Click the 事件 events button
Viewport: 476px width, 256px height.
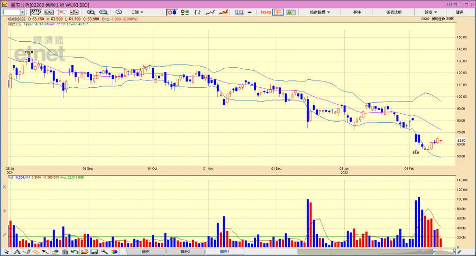(x=357, y=12)
